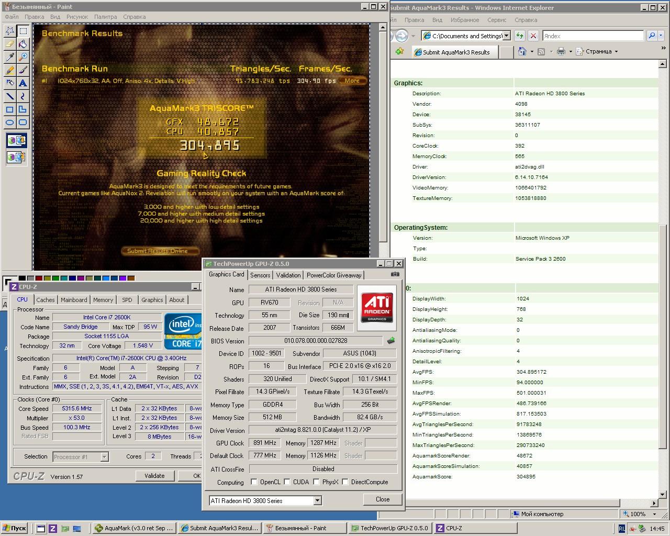Open the Internet Explorer Home page icon
Viewport: 670px width, 536px height.
point(522,51)
